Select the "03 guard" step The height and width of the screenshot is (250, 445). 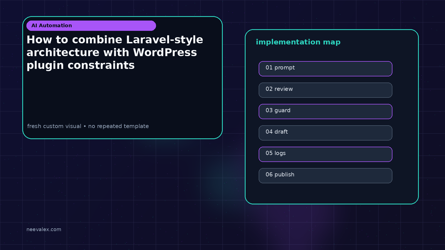tap(325, 111)
